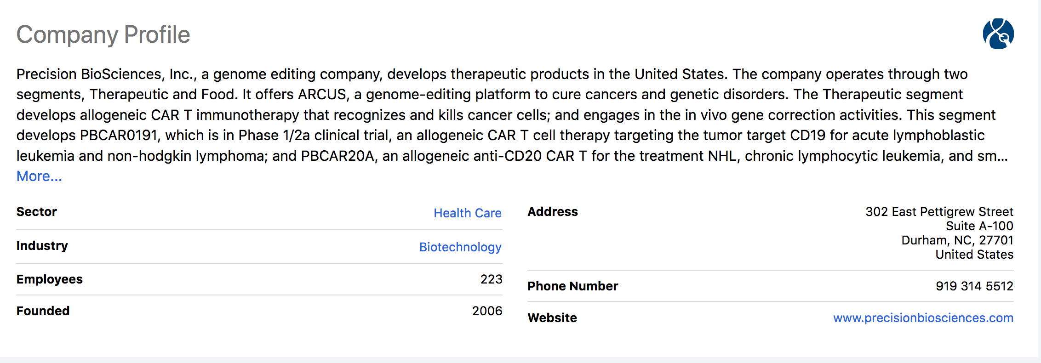
Task: Click the 302 East Pettigrew Street line
Action: (939, 212)
